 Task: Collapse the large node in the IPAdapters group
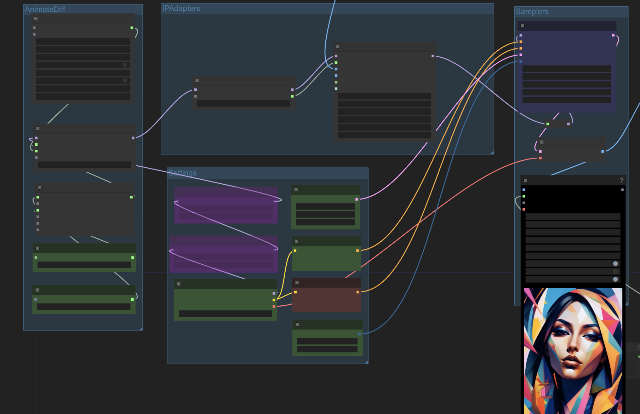pyautogui.click(x=338, y=47)
